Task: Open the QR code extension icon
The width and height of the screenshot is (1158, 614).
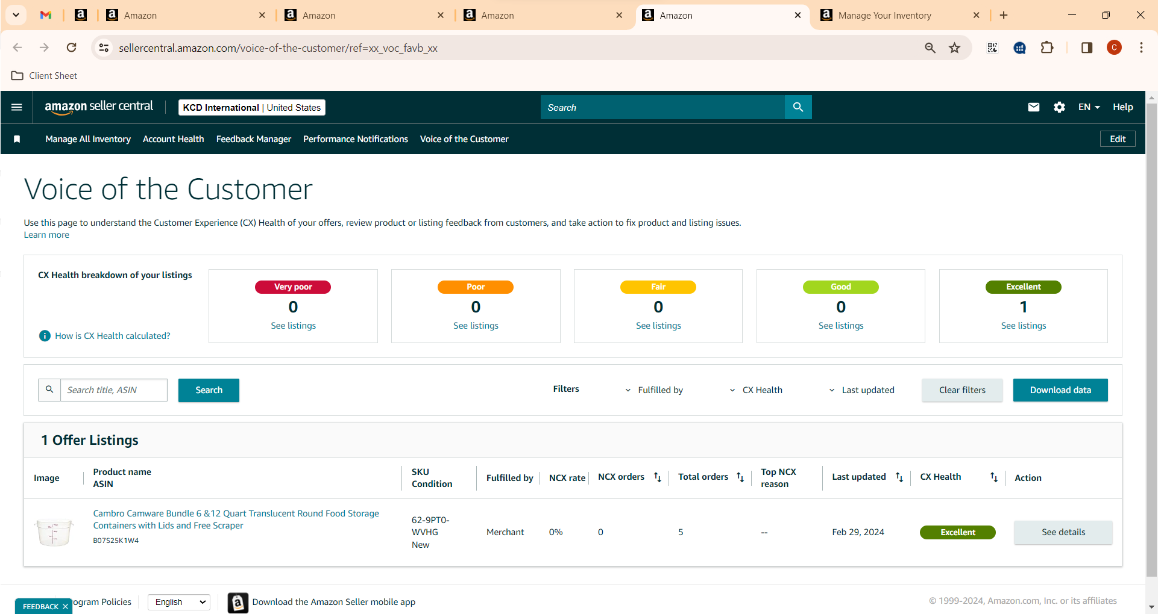Action: (x=992, y=48)
